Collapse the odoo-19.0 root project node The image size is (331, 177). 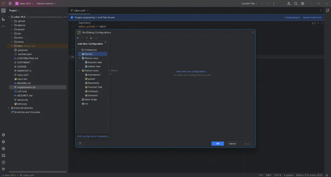coord(9,17)
